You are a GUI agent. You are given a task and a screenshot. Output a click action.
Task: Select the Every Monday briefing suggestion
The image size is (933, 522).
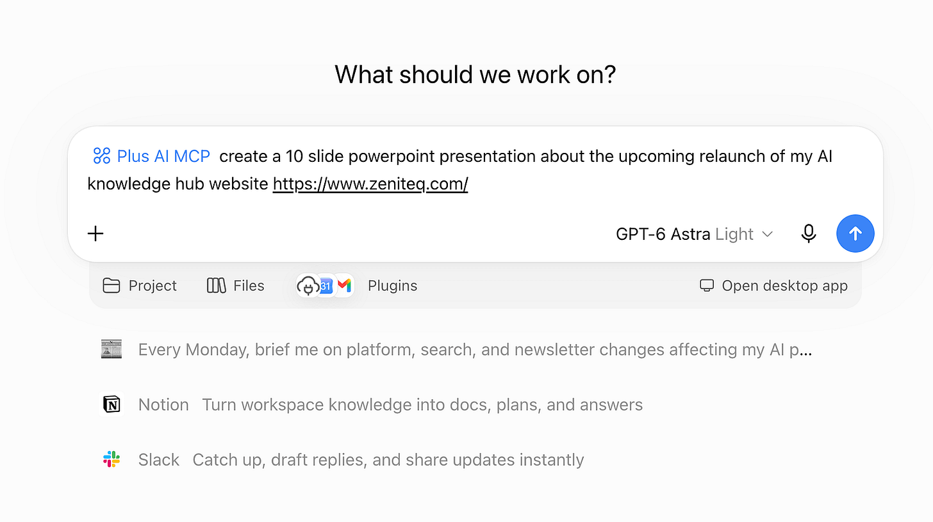coord(456,349)
